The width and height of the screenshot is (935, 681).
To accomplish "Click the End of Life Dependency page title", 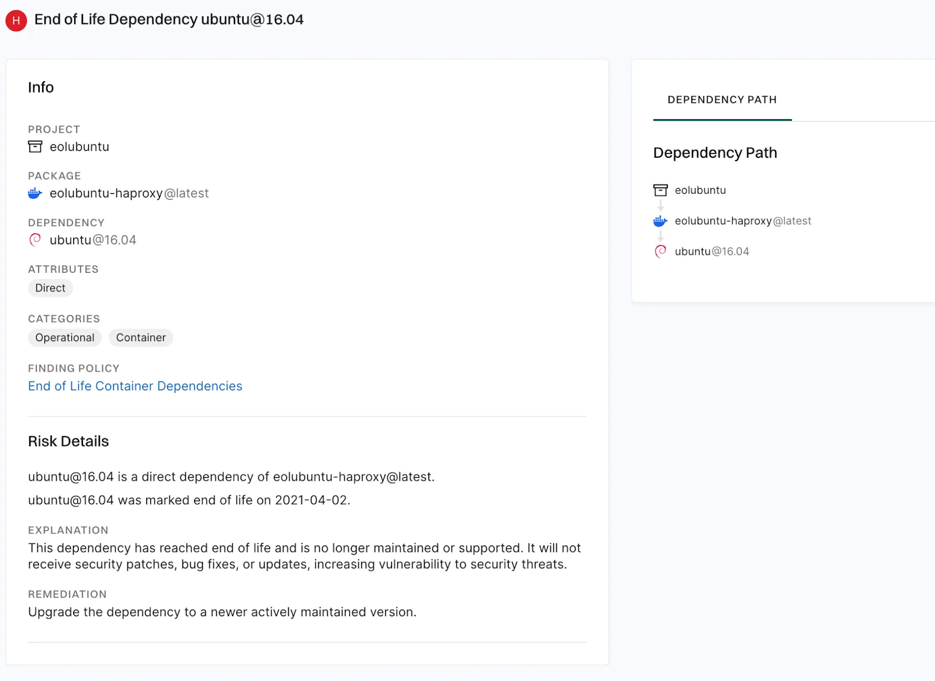I will point(169,20).
